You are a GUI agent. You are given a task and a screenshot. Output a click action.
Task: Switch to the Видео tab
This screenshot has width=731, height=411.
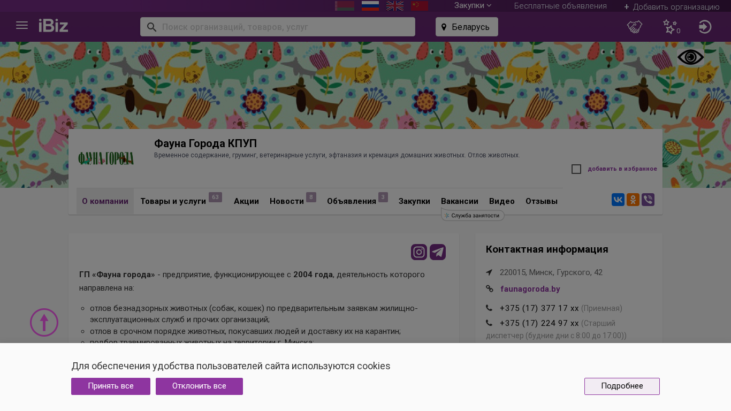click(502, 201)
